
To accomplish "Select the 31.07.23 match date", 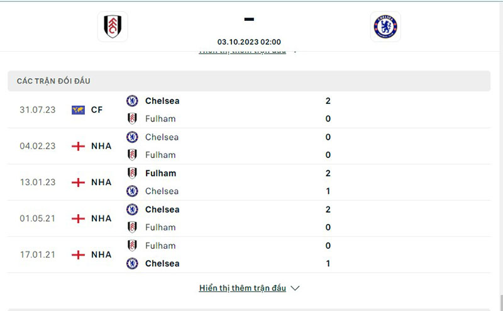I will click(38, 110).
